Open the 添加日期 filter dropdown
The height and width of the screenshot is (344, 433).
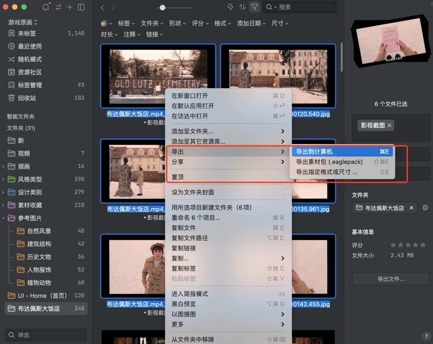pos(251,24)
